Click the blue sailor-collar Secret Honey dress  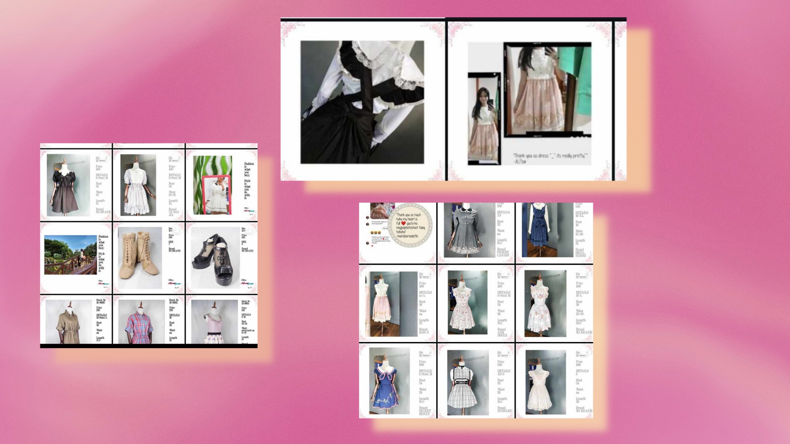click(x=389, y=381)
